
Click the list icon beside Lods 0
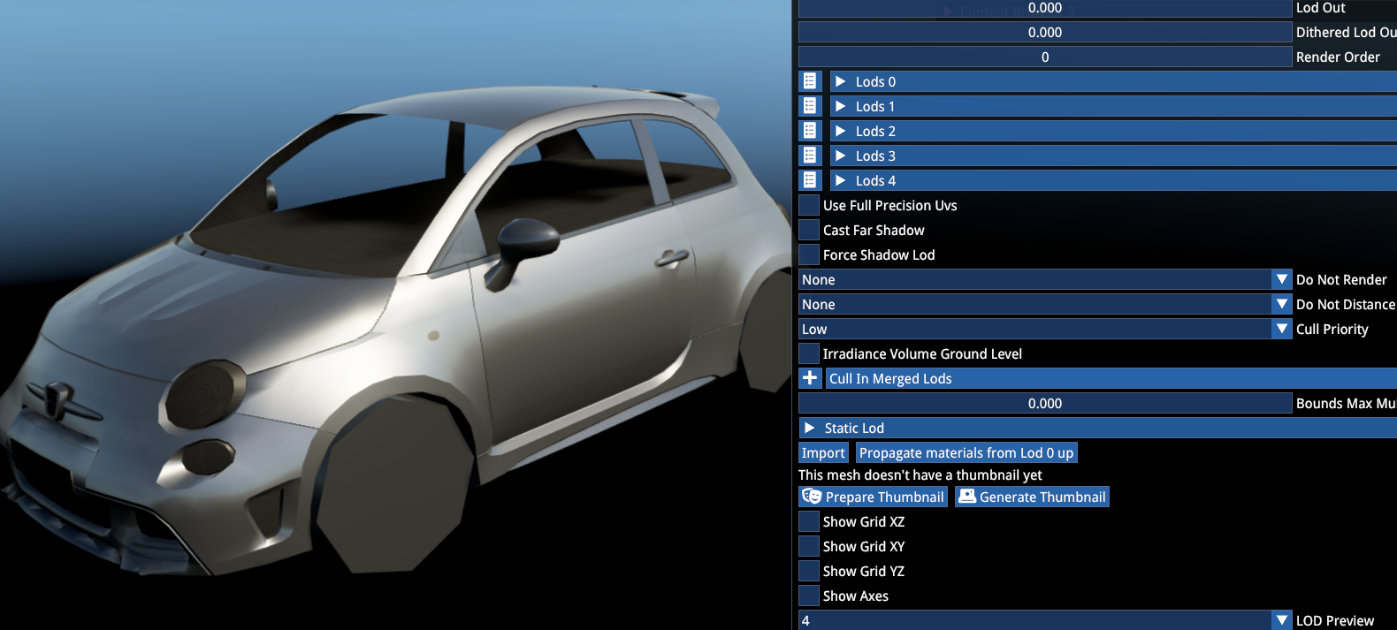pyautogui.click(x=810, y=81)
